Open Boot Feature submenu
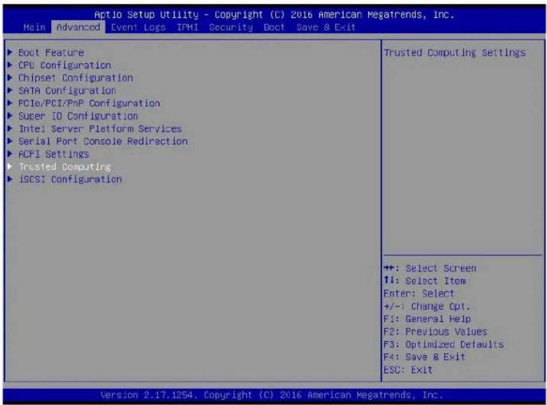 [x=51, y=53]
